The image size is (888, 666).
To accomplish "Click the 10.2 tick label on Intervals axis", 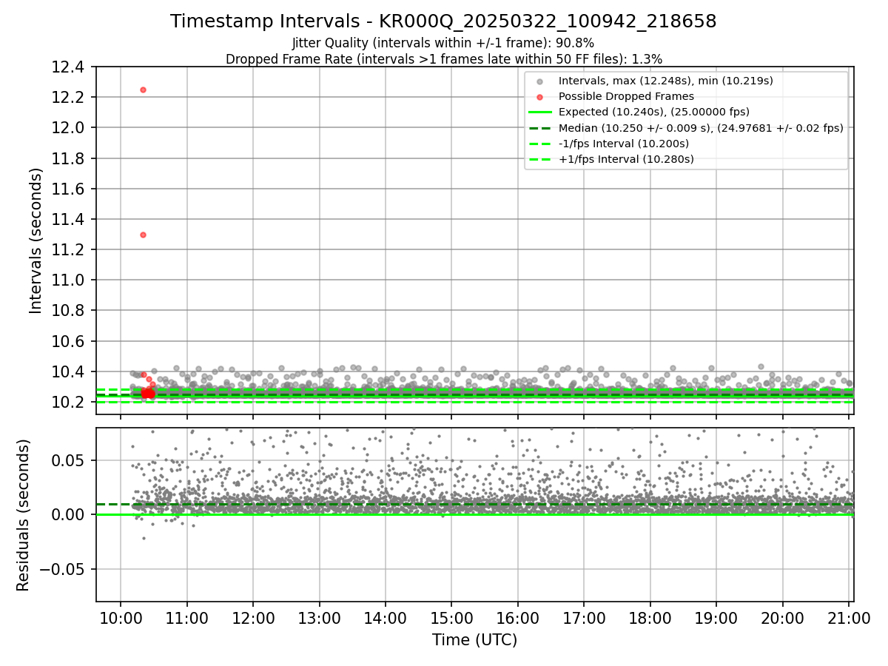I will 69,403.
